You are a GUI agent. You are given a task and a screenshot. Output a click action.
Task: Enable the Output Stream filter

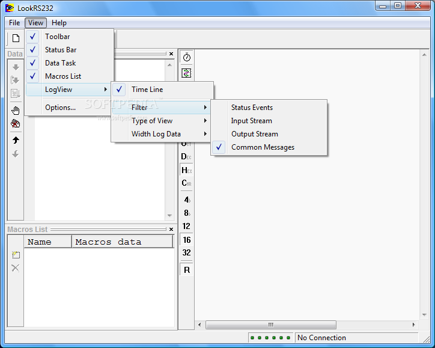[269, 134]
